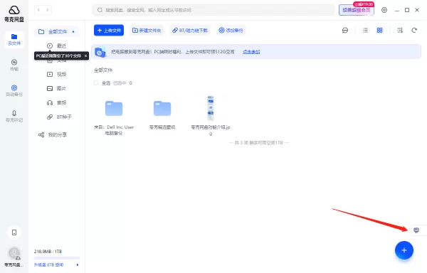The height and width of the screenshot is (273, 427).
Task: Toggle the 全选 select-all checkbox
Action: point(96,83)
